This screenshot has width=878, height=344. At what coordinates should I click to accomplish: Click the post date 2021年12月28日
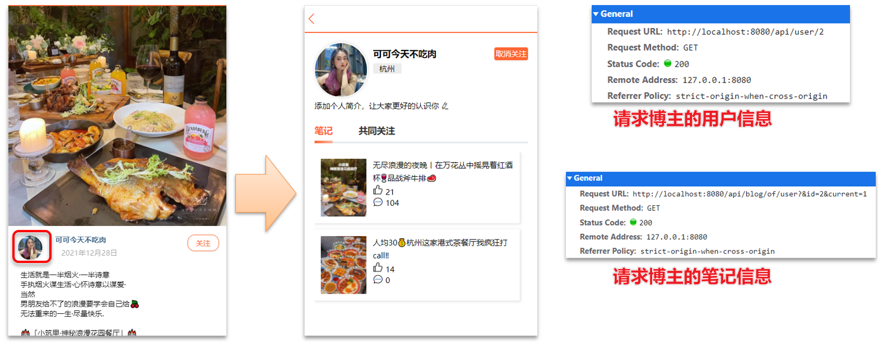(x=89, y=253)
